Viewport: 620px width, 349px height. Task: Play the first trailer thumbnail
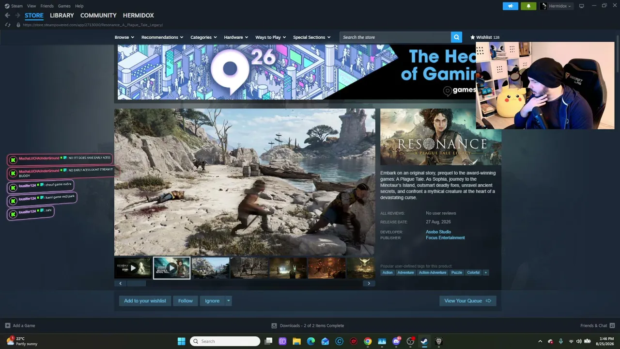[133, 268]
